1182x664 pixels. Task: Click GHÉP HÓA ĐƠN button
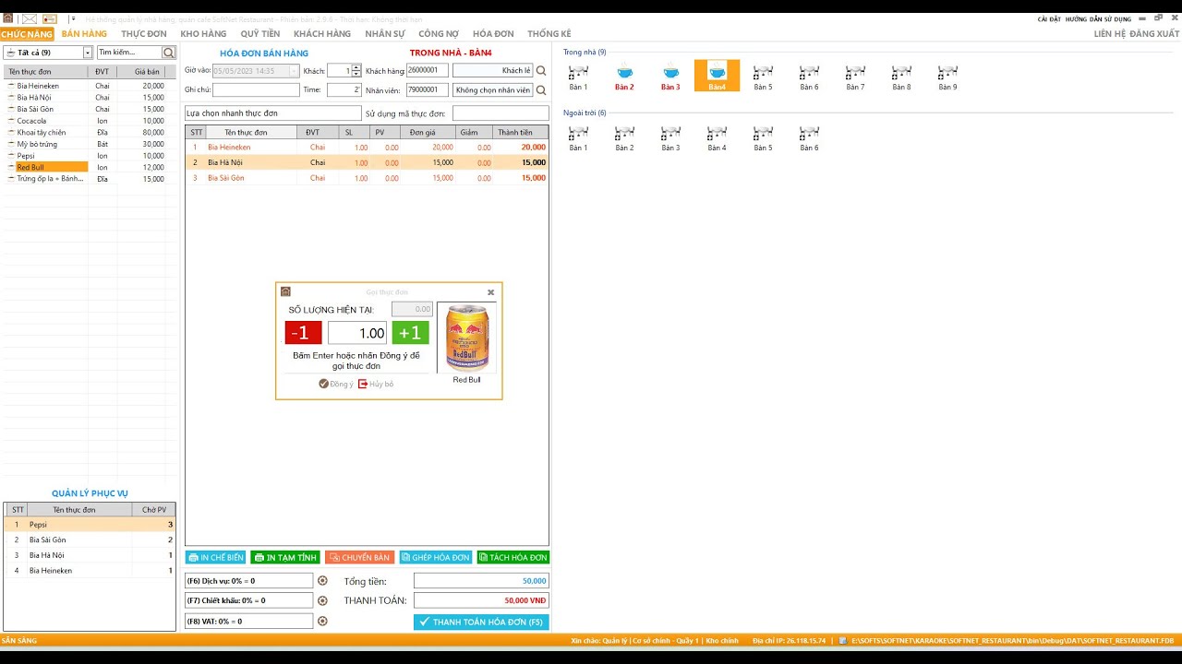[436, 558]
